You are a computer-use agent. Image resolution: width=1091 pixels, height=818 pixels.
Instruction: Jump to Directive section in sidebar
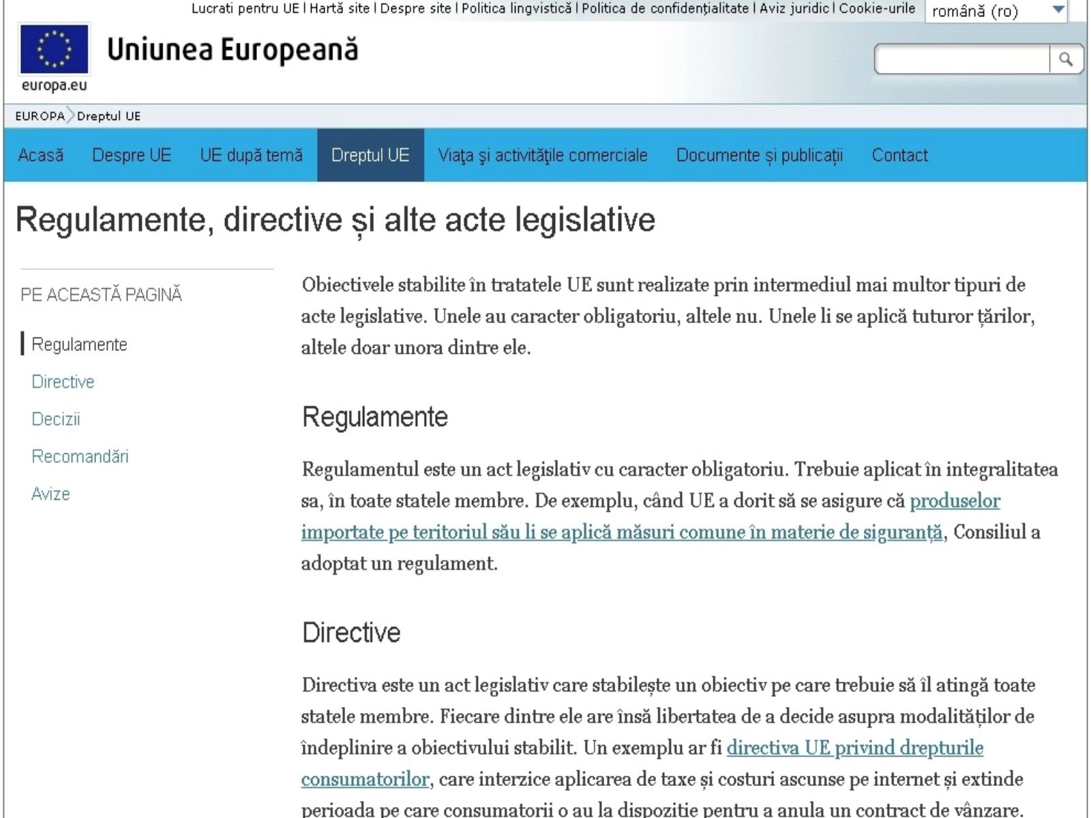click(63, 382)
